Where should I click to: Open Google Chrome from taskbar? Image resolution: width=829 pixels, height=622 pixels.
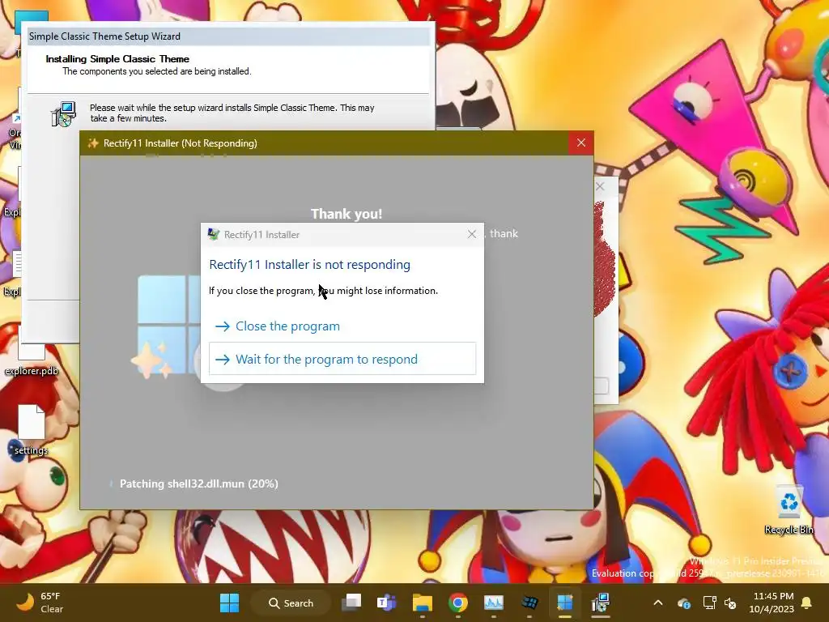click(x=458, y=603)
